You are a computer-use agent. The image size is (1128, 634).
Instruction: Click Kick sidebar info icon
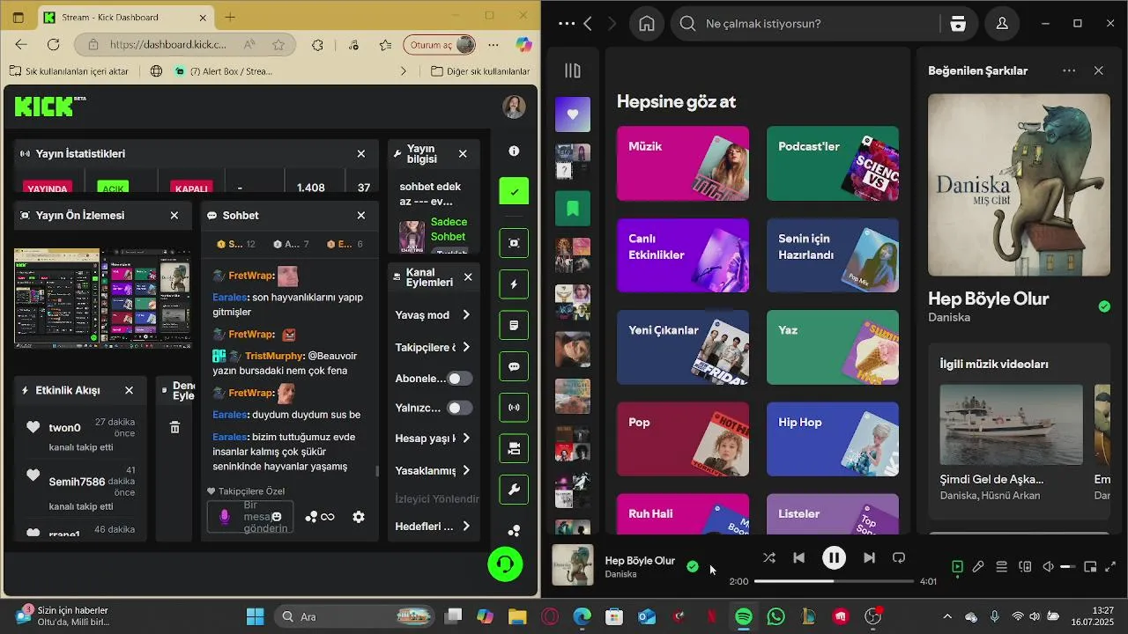point(514,151)
